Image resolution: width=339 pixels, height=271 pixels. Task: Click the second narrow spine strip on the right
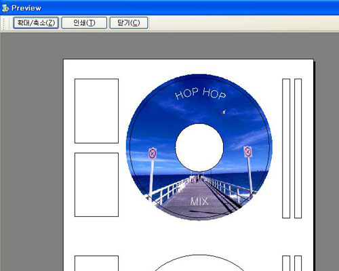pos(298,148)
